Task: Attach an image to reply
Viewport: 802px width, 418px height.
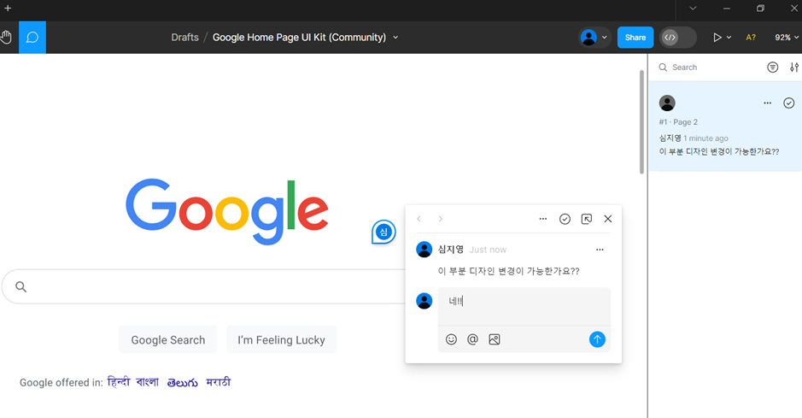Action: pos(494,339)
